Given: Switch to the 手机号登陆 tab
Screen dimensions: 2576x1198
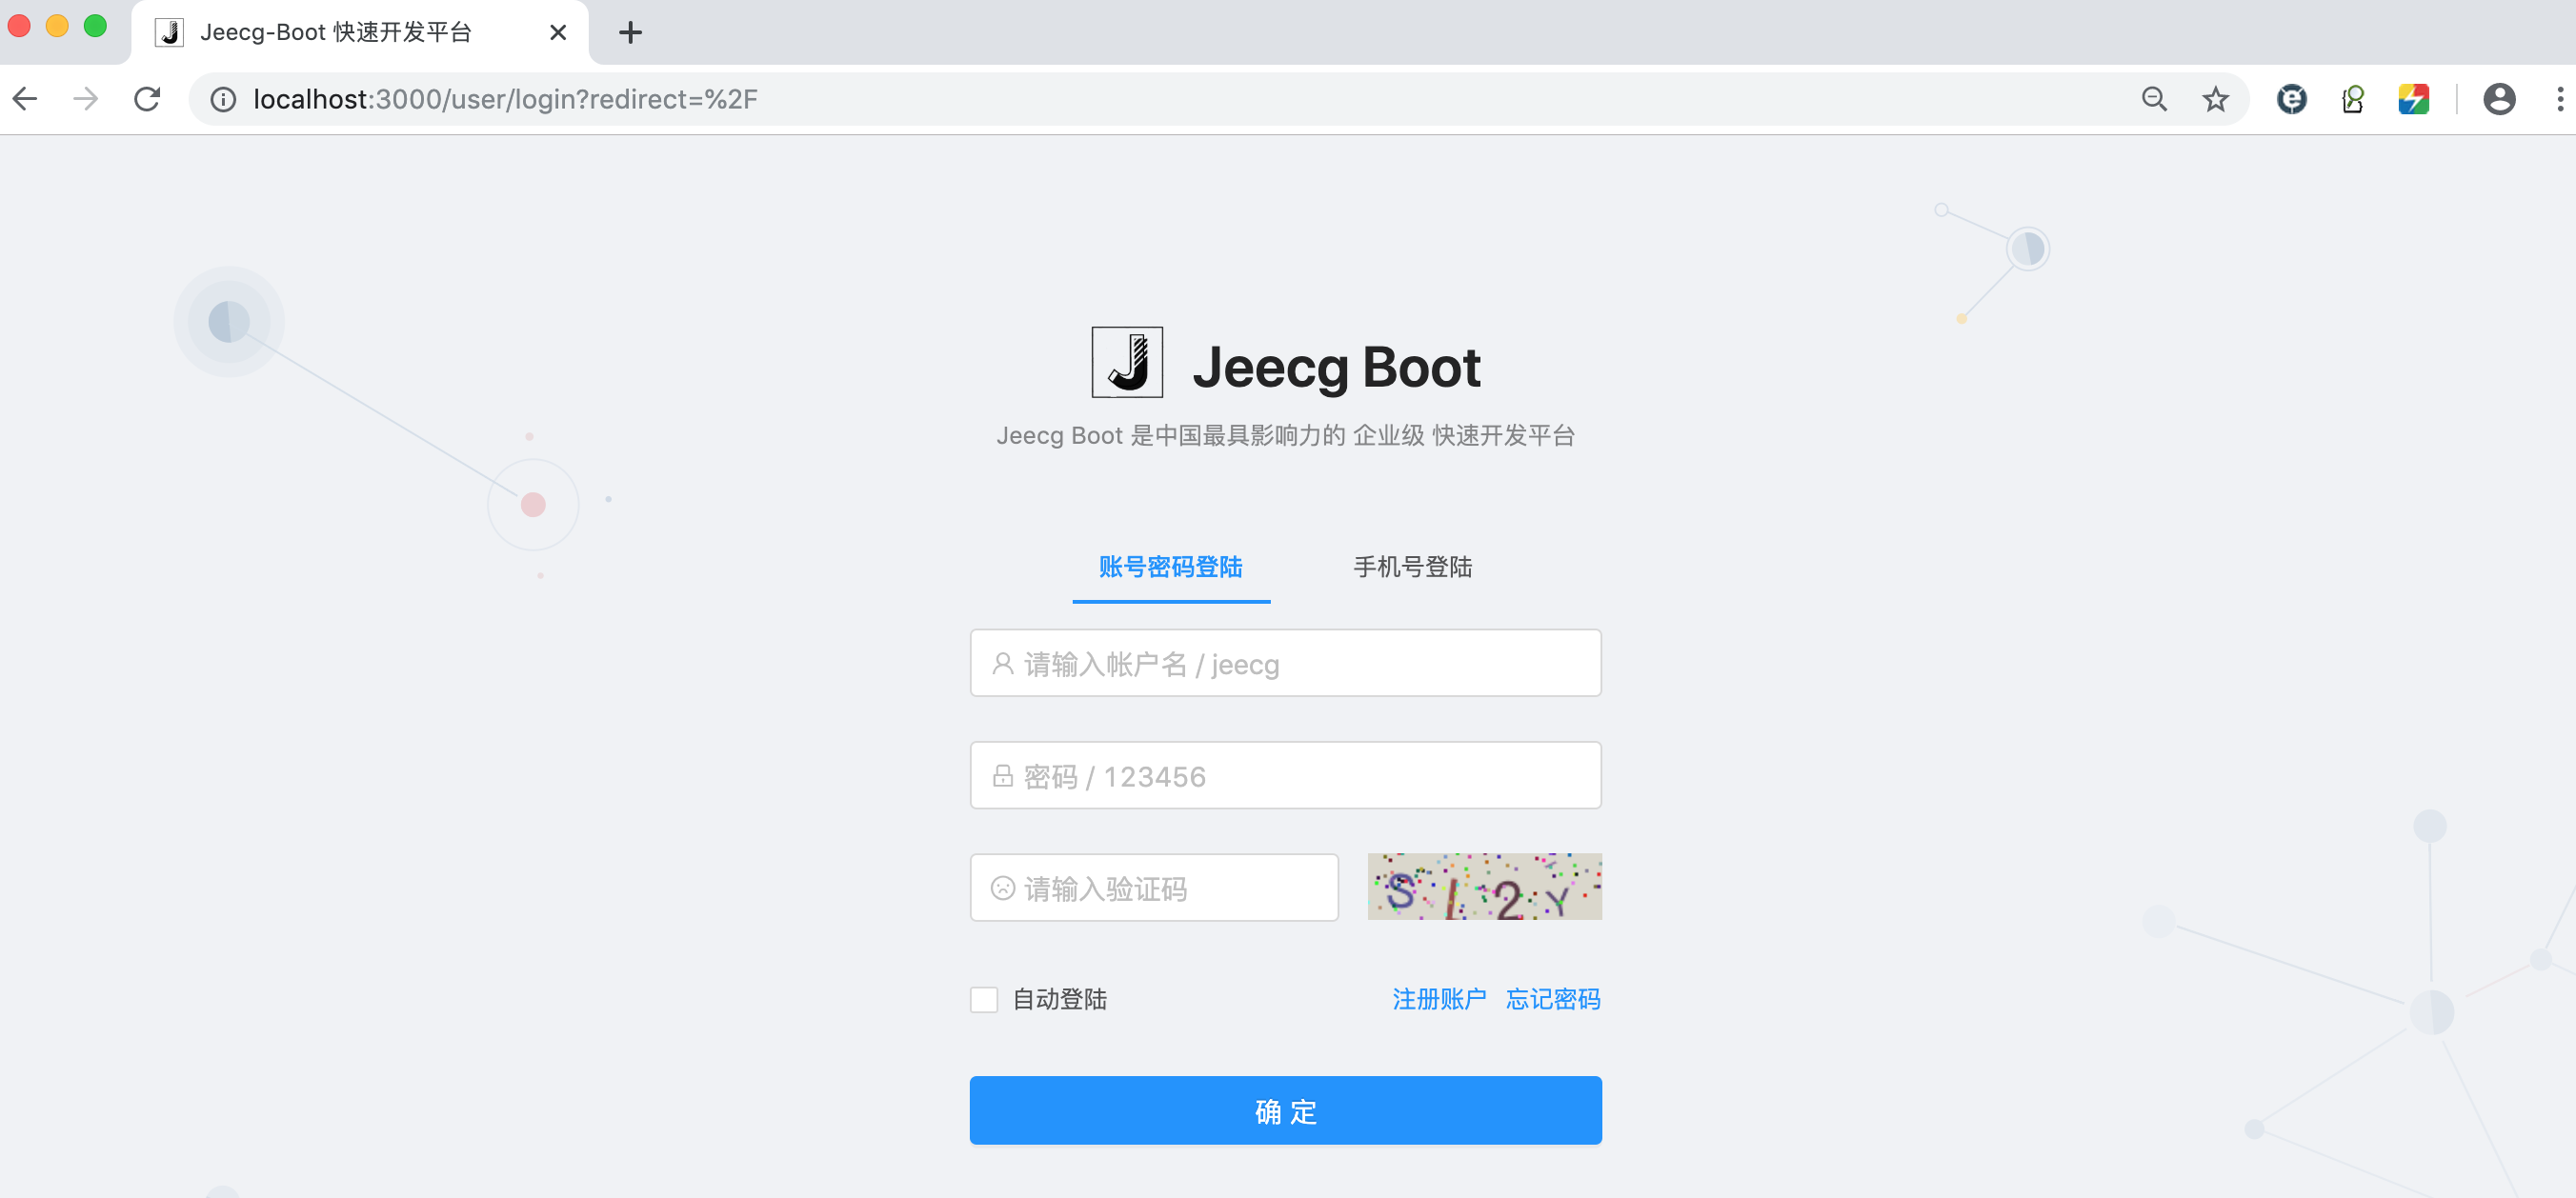Looking at the screenshot, I should click(x=1412, y=567).
